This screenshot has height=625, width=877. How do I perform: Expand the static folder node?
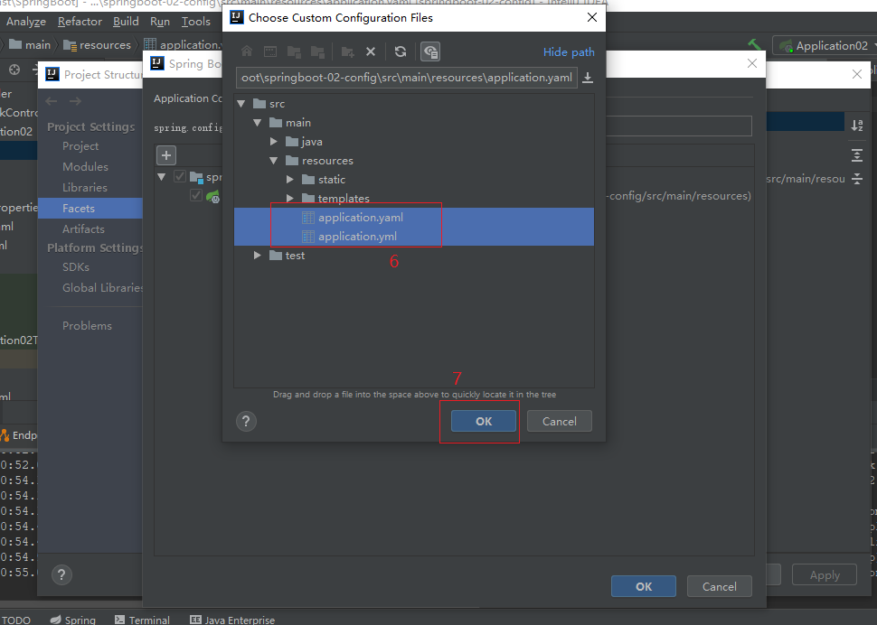pyautogui.click(x=290, y=180)
